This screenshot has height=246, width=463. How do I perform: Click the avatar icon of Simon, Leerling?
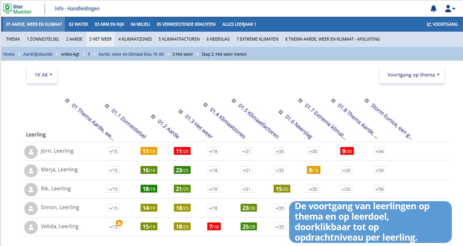pos(31,208)
